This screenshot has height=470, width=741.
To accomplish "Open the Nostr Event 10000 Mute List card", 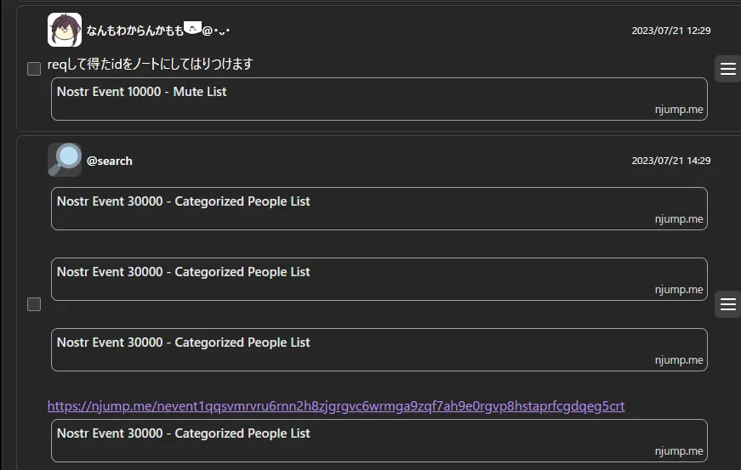I will [379, 99].
